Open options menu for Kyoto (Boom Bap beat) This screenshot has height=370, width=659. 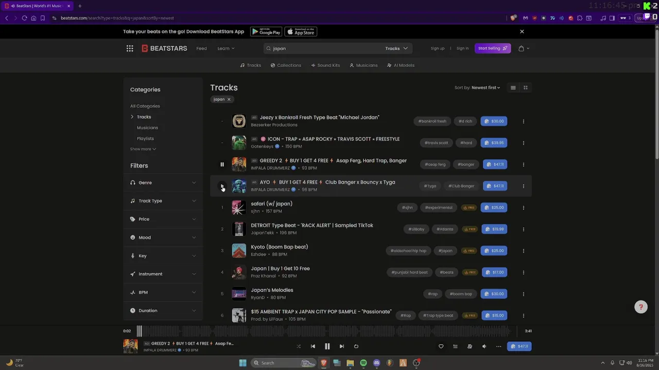pyautogui.click(x=524, y=251)
